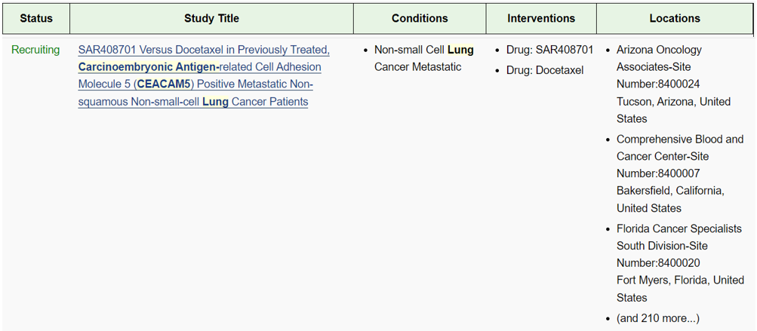
Task: Select the Conditions column header
Action: [x=419, y=18]
